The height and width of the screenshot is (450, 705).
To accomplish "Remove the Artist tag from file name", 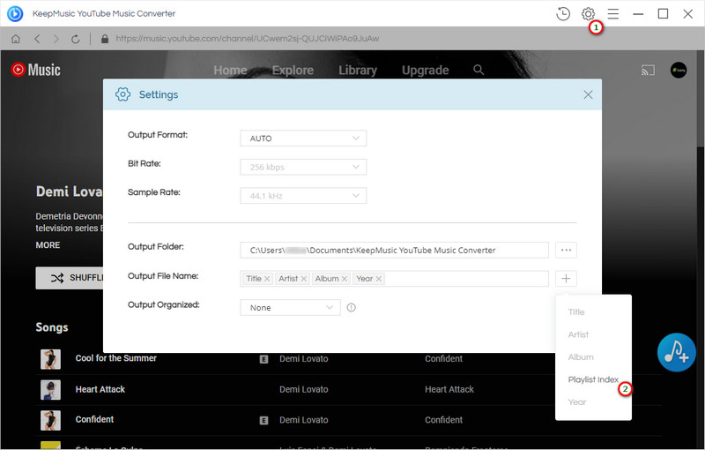I will pyautogui.click(x=304, y=279).
